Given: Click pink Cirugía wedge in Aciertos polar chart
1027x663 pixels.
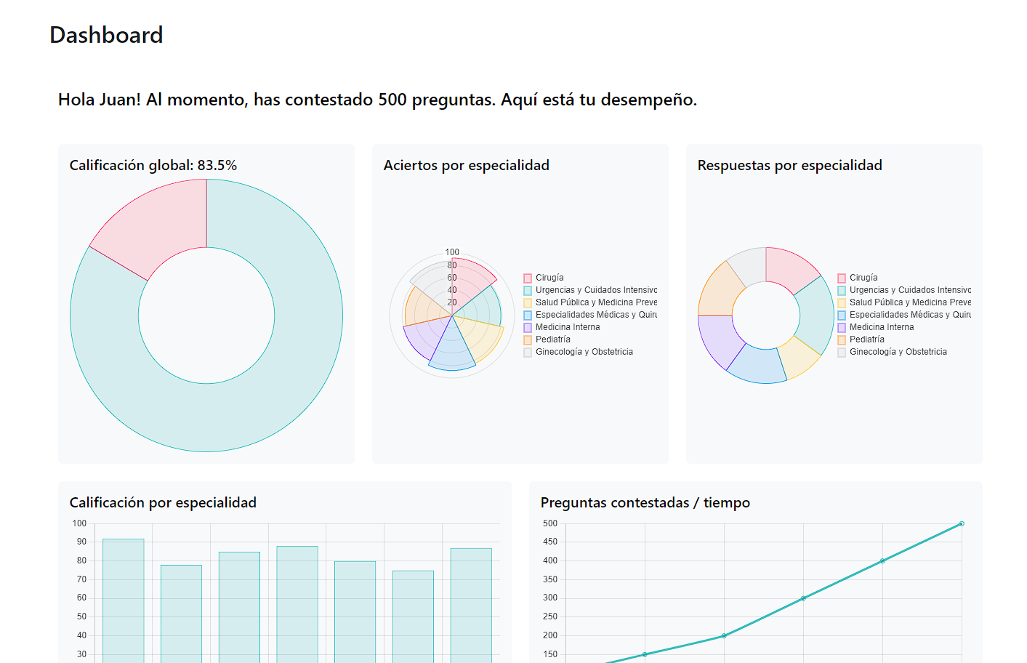Looking at the screenshot, I should pos(469,284).
